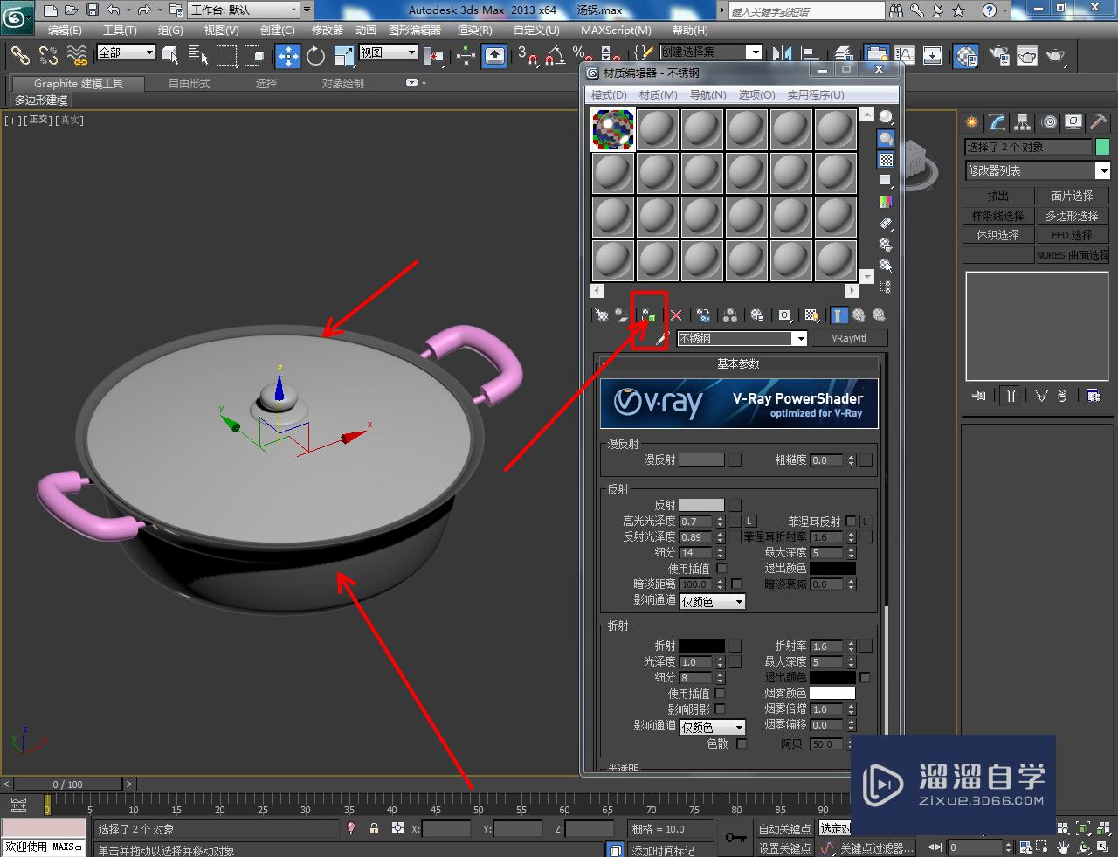Click Put to Library icon

tap(757, 315)
